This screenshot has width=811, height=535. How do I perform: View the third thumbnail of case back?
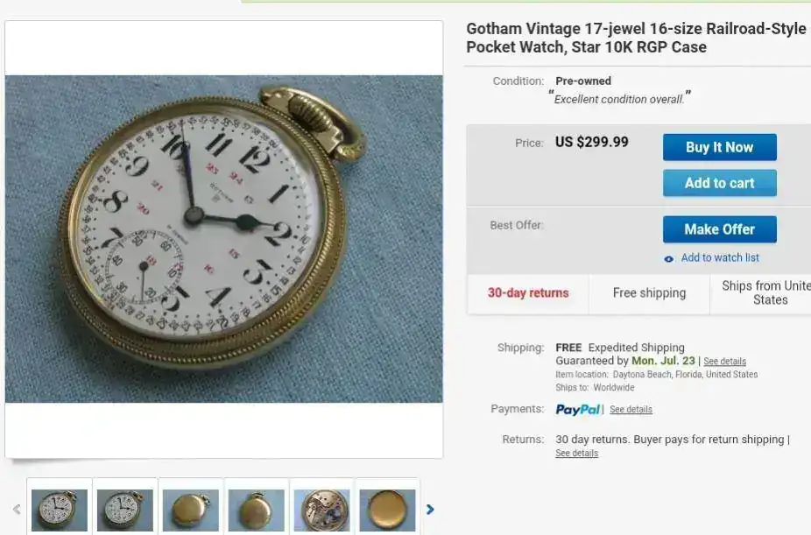[191, 510]
